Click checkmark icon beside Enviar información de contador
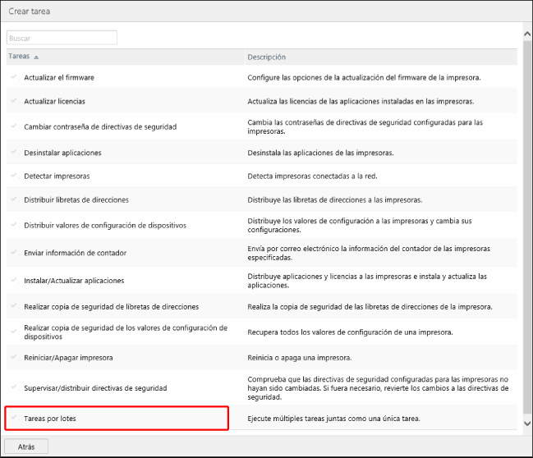 tap(13, 253)
